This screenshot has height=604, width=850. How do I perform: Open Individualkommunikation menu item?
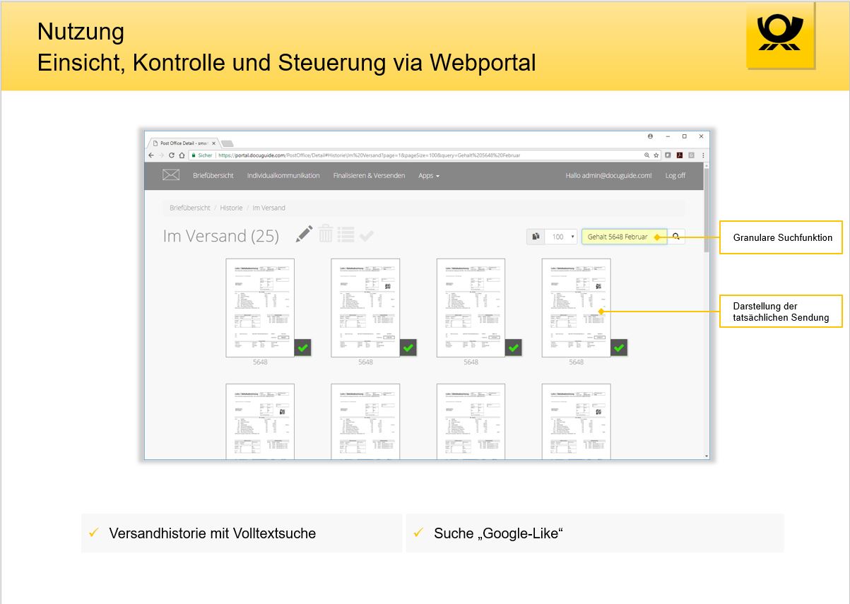283,175
